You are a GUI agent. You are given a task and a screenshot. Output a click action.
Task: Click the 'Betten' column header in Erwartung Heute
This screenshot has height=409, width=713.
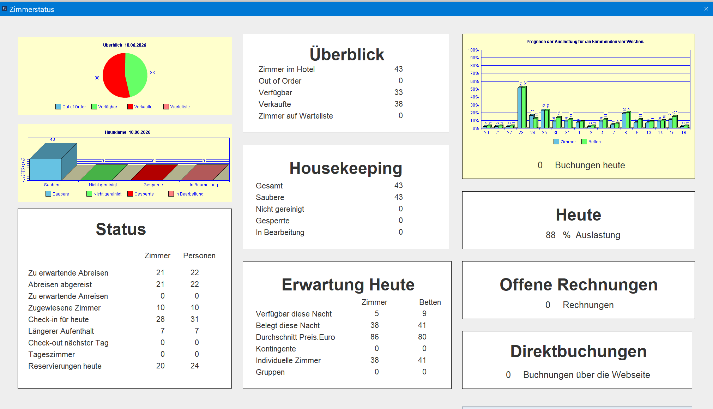[430, 302]
